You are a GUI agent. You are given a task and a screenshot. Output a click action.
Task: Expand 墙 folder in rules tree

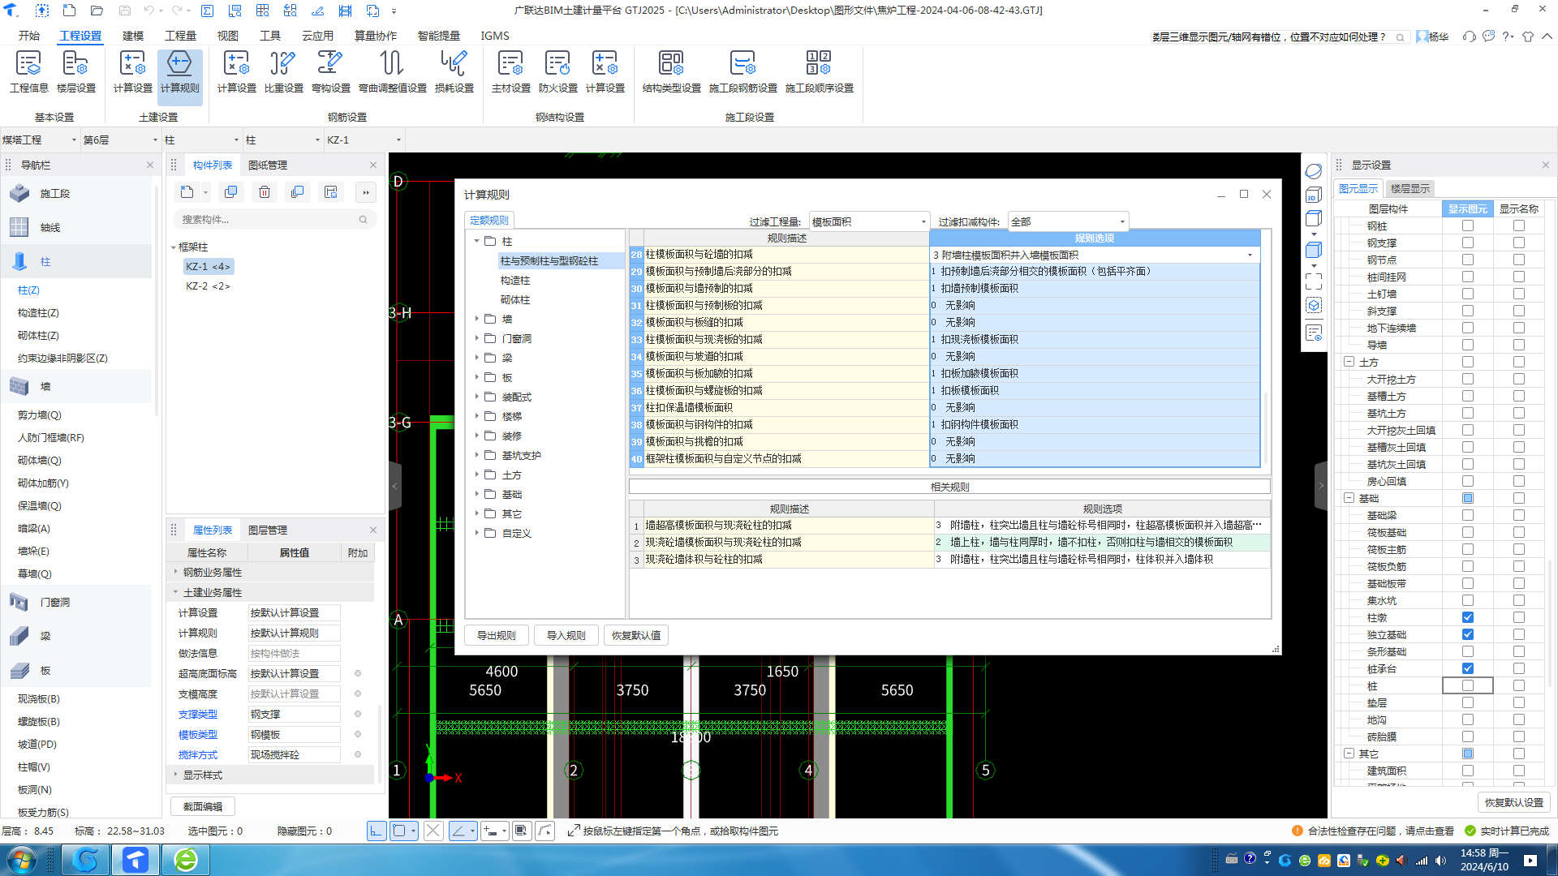pyautogui.click(x=477, y=320)
